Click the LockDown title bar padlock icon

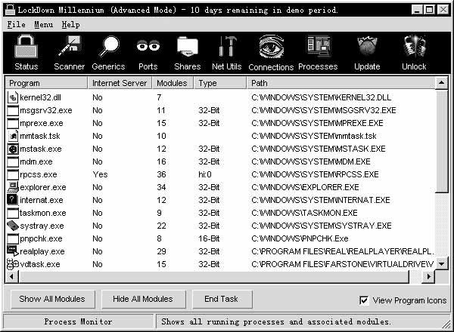coord(10,10)
